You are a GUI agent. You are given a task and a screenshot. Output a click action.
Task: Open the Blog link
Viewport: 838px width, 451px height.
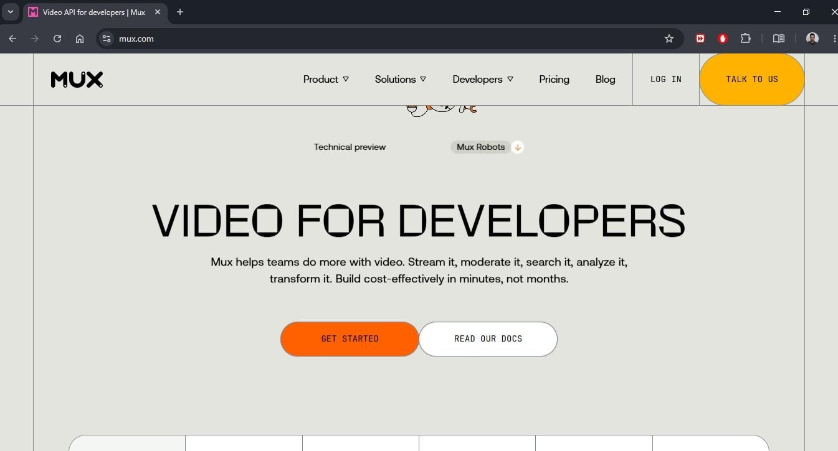point(605,79)
